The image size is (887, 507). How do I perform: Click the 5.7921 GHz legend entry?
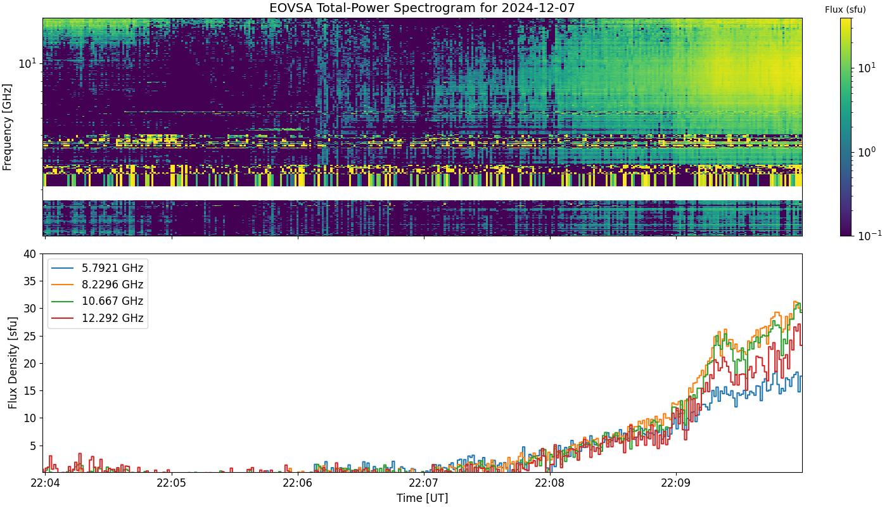(x=97, y=268)
